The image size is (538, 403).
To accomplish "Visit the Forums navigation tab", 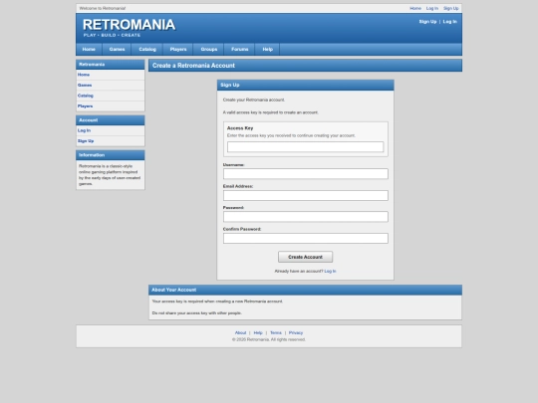I will 240,50.
